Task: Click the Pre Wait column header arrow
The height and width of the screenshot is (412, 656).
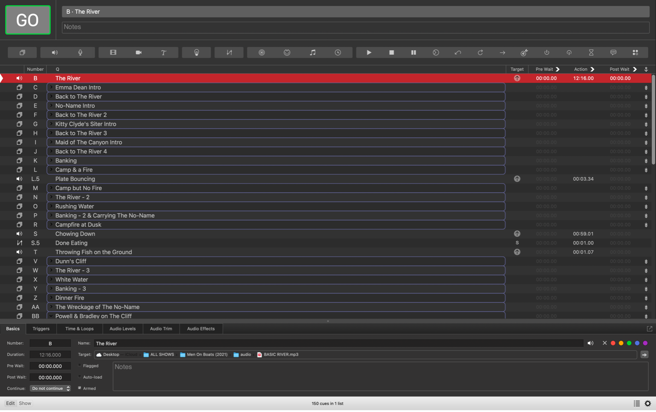Action: pos(558,69)
